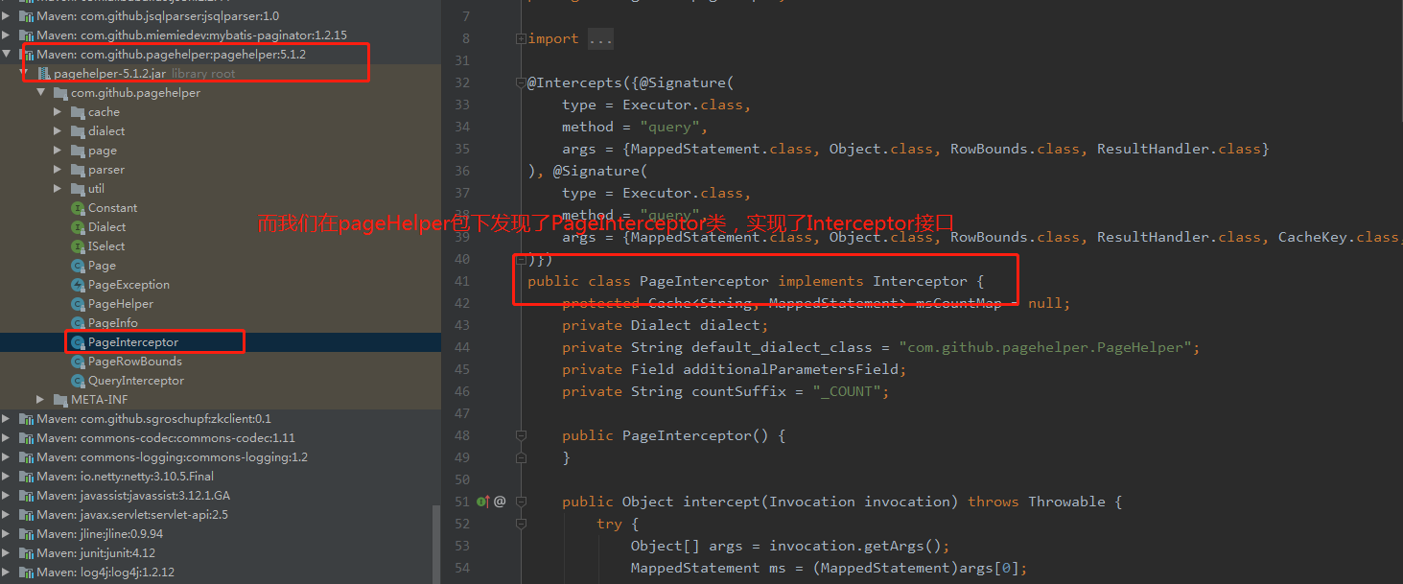
Task: Expand the Maven: junit:junit:4.12 library
Action: pos(7,552)
